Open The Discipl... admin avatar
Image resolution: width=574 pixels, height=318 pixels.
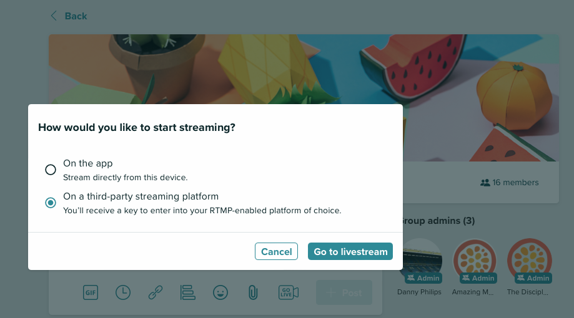pyautogui.click(x=529, y=260)
